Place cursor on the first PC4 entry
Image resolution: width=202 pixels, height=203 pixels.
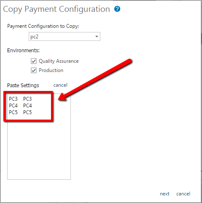click(13, 106)
